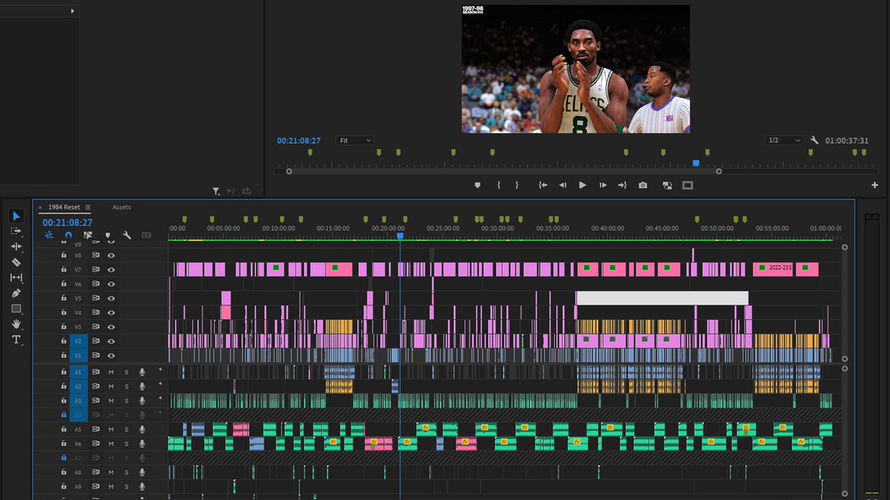Open the 1/2 playback resolution dropdown
The height and width of the screenshot is (500, 890).
(784, 140)
